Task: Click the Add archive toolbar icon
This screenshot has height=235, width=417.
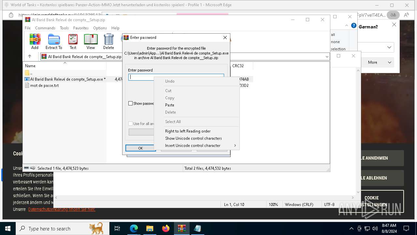Action: click(x=35, y=41)
